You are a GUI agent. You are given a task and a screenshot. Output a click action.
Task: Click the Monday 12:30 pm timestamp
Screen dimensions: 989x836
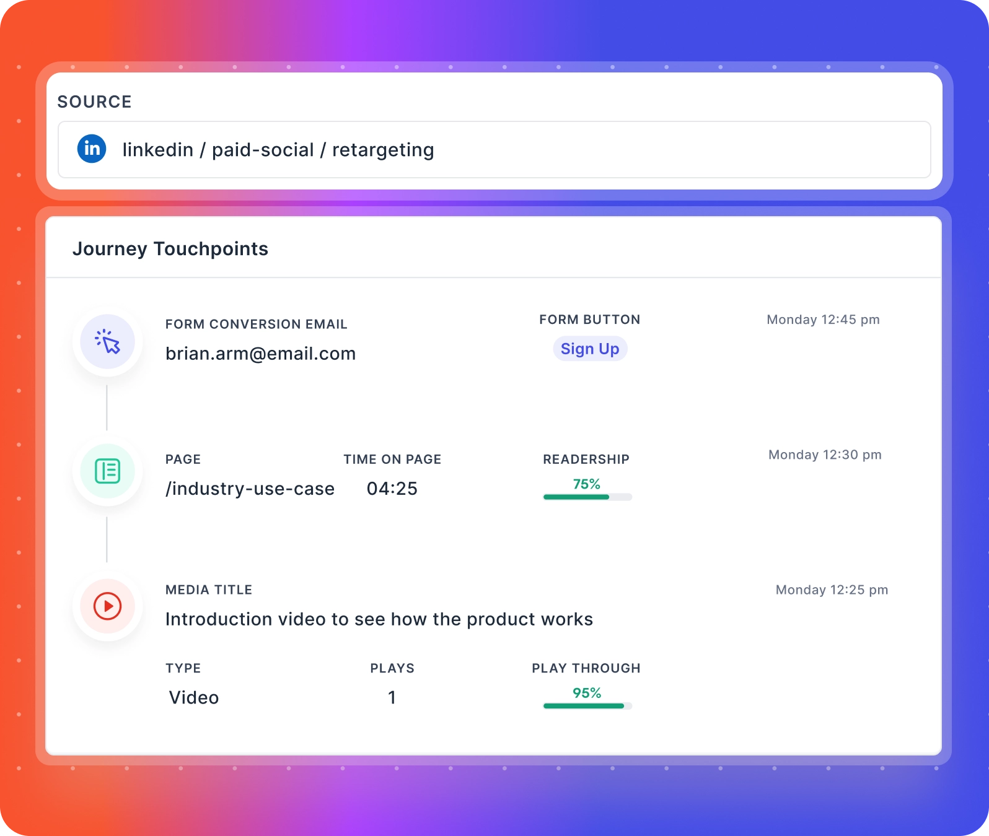coord(825,455)
